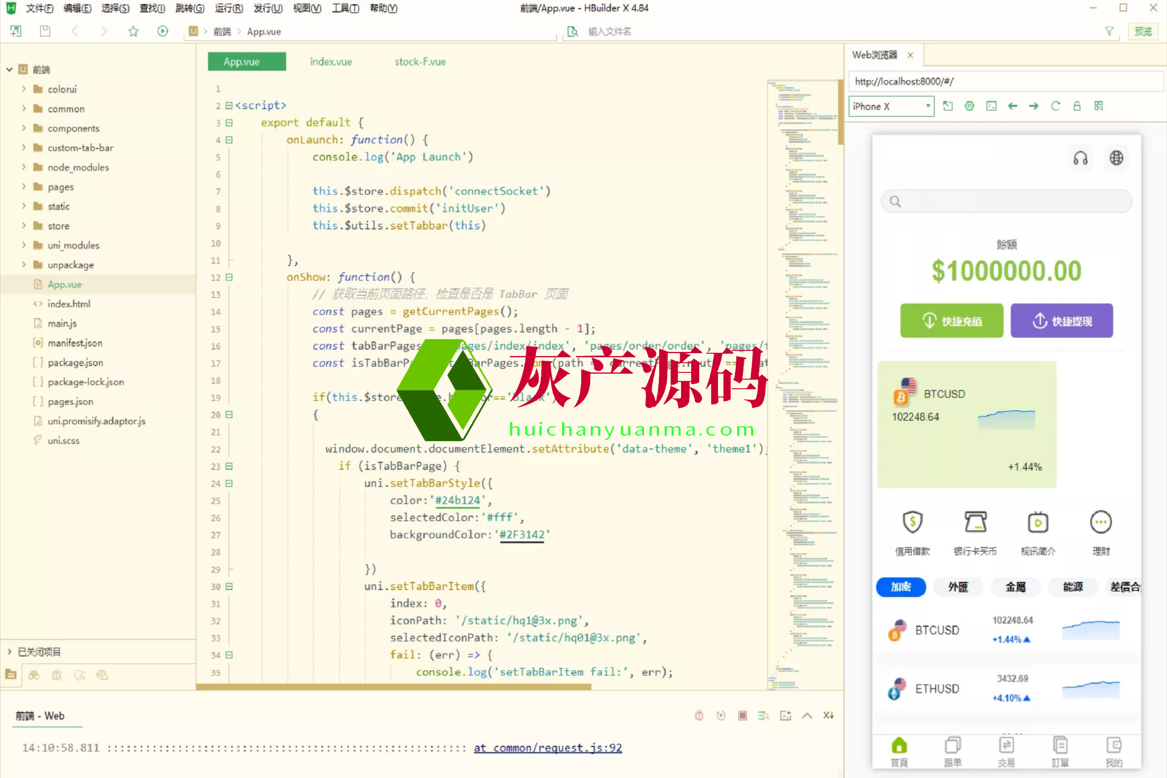The width and height of the screenshot is (1167, 778).
Task: Click the new terminal icon in console toolbar
Action: click(785, 716)
